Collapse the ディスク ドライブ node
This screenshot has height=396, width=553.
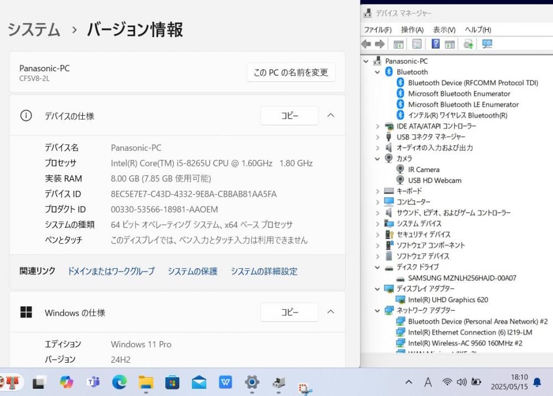[377, 267]
